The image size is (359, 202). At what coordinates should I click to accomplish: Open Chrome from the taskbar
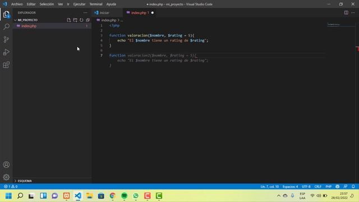[113, 196]
